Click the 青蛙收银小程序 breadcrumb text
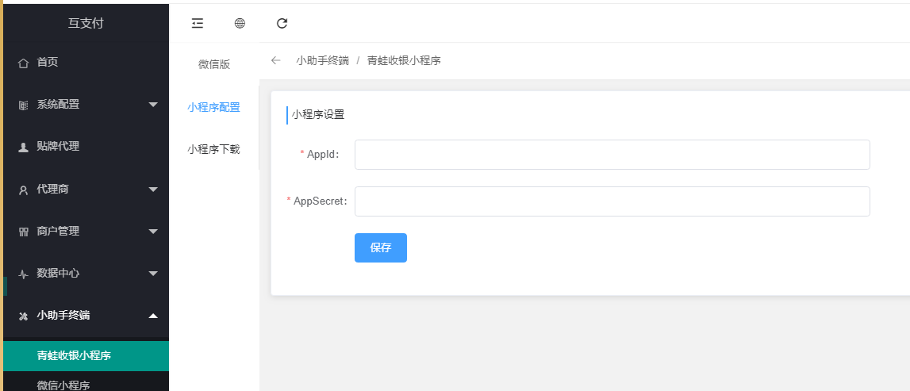The image size is (910, 391). (x=404, y=60)
